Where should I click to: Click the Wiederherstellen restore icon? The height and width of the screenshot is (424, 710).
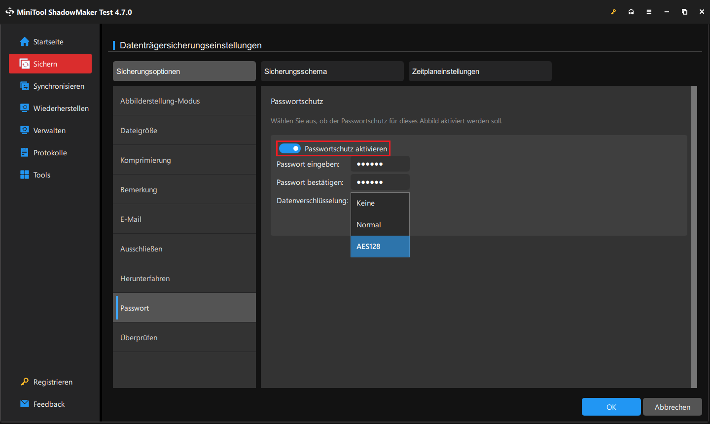point(25,108)
